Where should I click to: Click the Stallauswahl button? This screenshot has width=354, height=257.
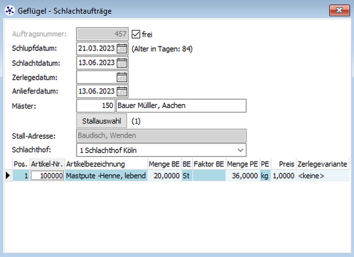pyautogui.click(x=102, y=121)
